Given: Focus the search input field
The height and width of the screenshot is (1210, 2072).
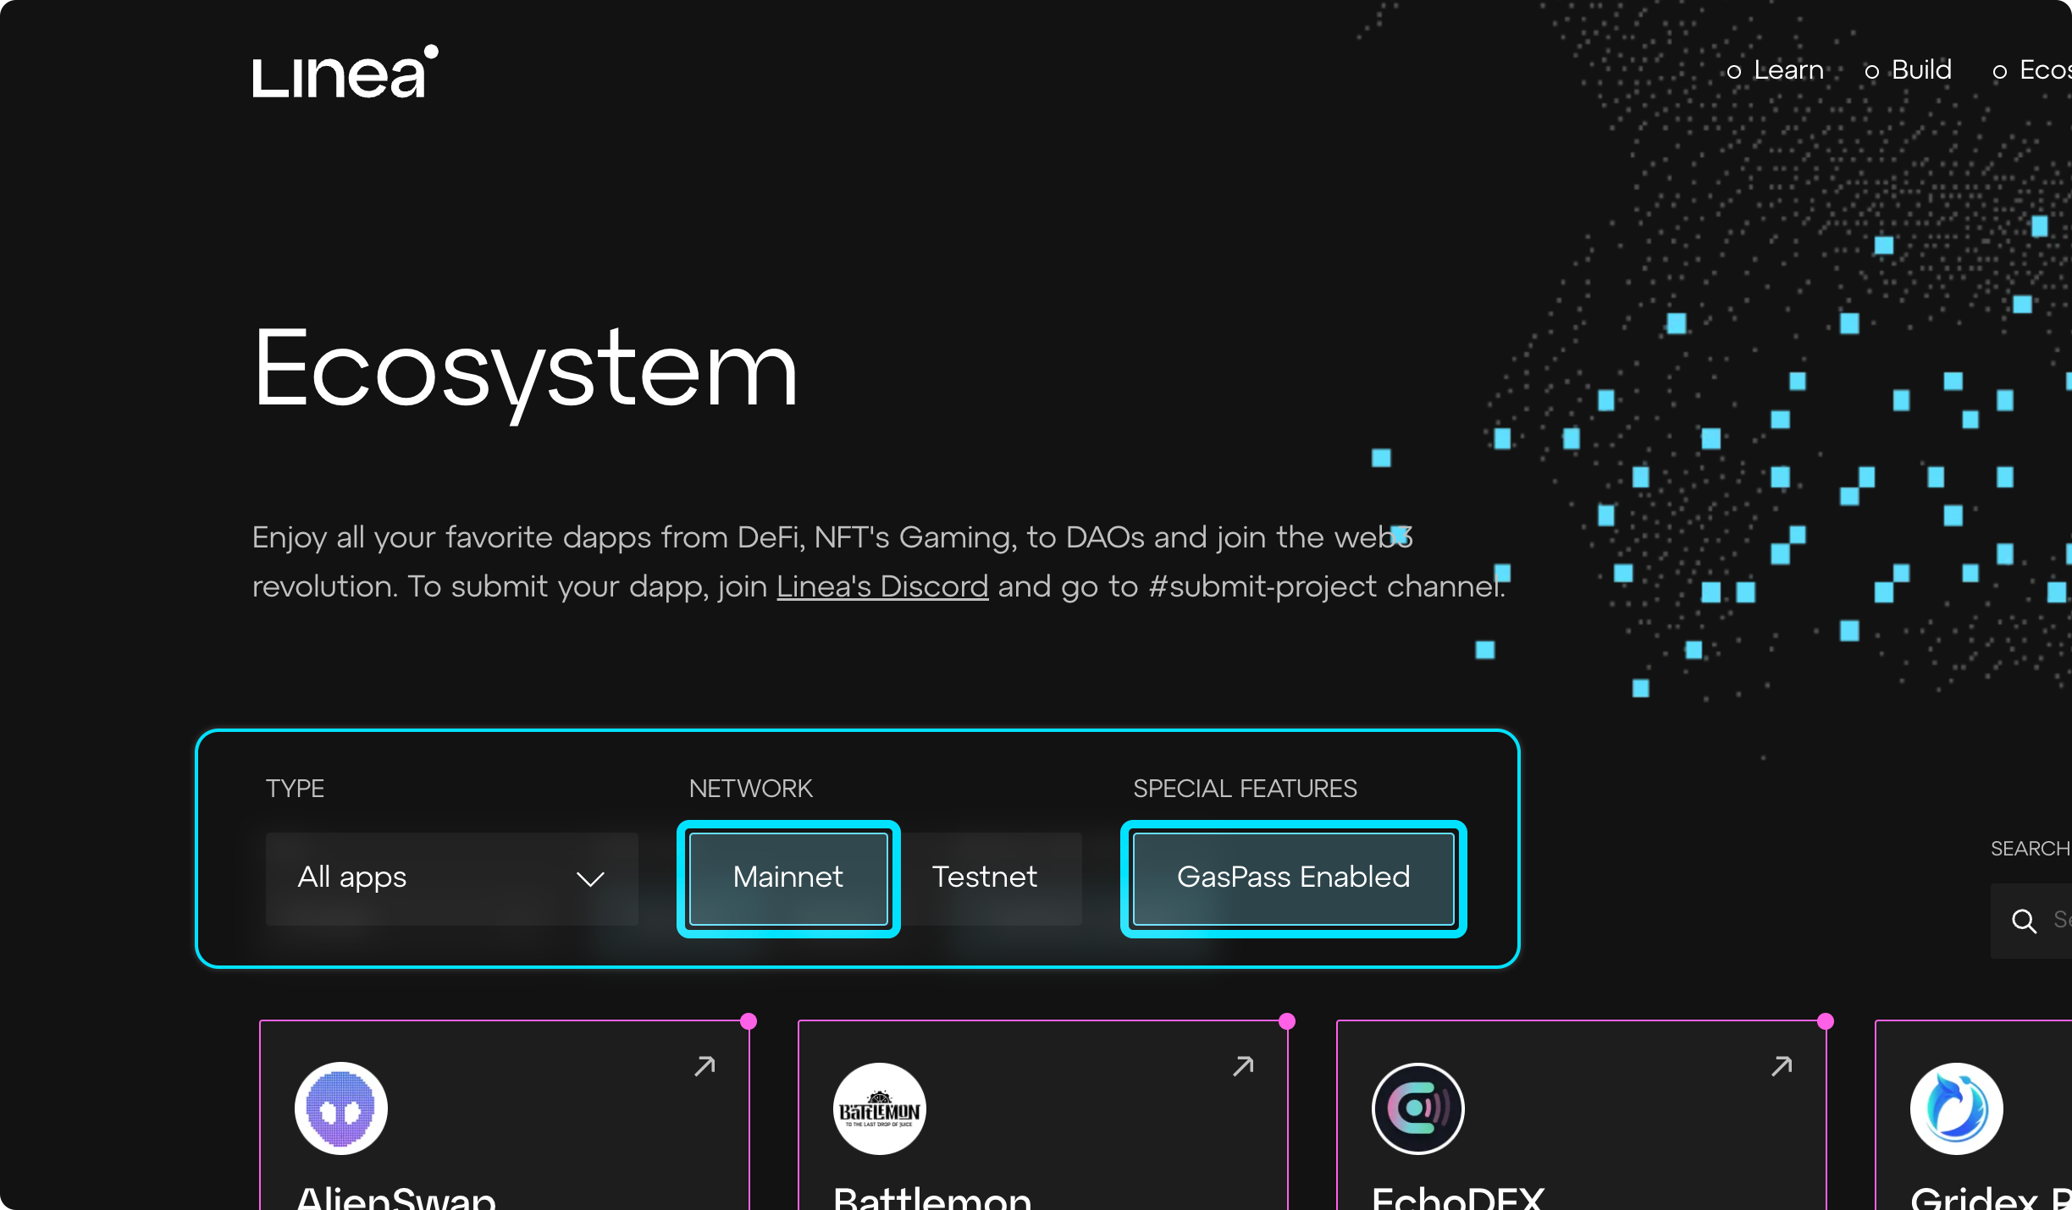Looking at the screenshot, I should 2032,921.
